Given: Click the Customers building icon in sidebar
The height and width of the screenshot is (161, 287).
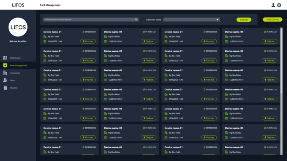Looking at the screenshot, I should (5, 73).
